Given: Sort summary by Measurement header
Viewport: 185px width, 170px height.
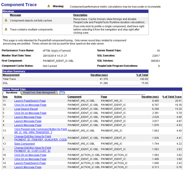Looking at the screenshot, I should [11, 75].
